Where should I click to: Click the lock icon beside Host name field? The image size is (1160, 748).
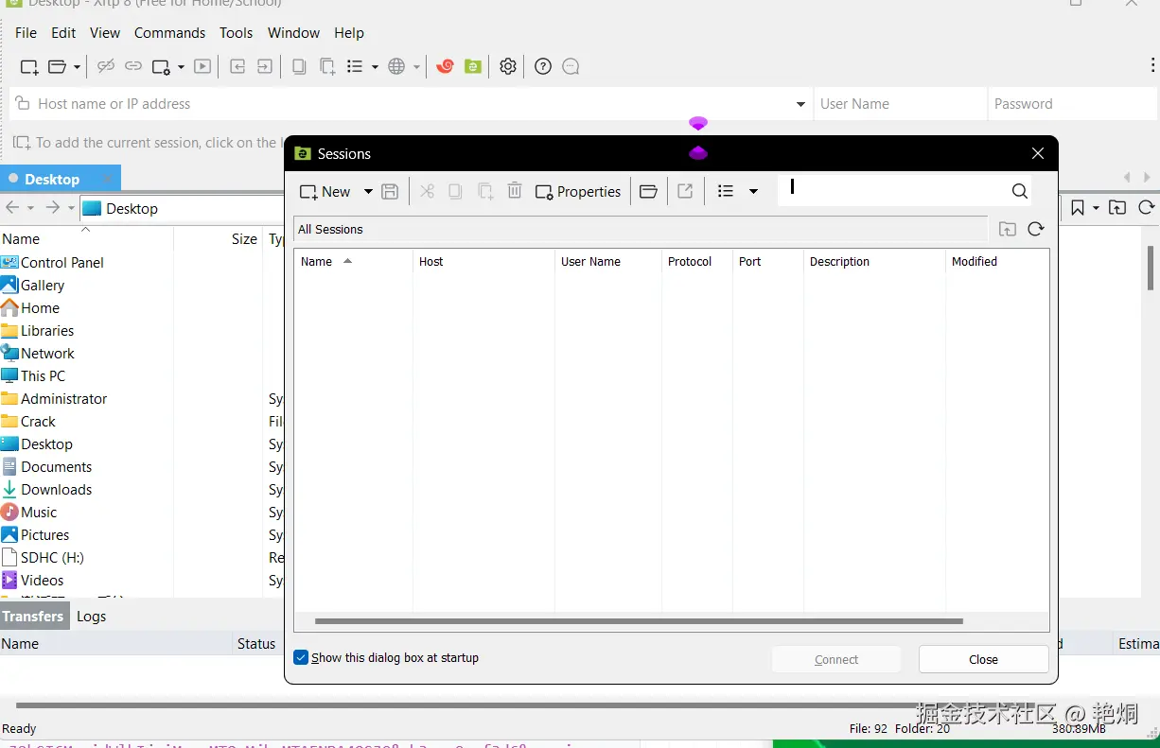[23, 104]
